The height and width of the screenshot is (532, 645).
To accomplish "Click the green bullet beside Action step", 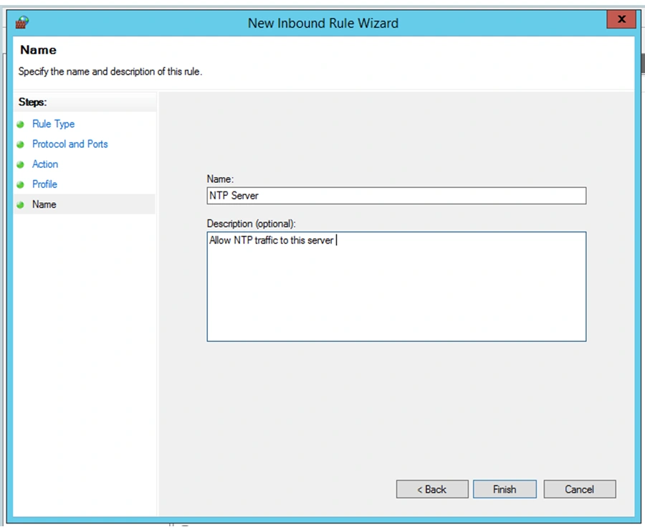I will point(21,165).
